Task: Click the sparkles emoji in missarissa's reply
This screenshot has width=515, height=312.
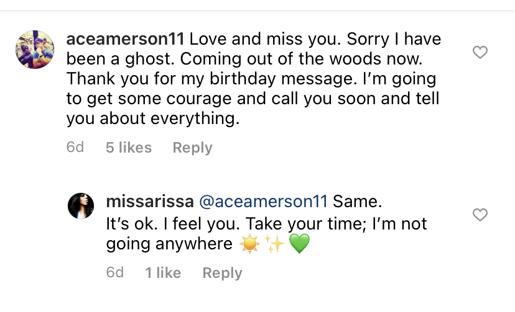Action: [x=274, y=244]
